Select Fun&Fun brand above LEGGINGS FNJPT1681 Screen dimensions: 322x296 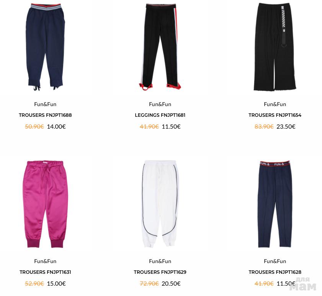point(160,104)
